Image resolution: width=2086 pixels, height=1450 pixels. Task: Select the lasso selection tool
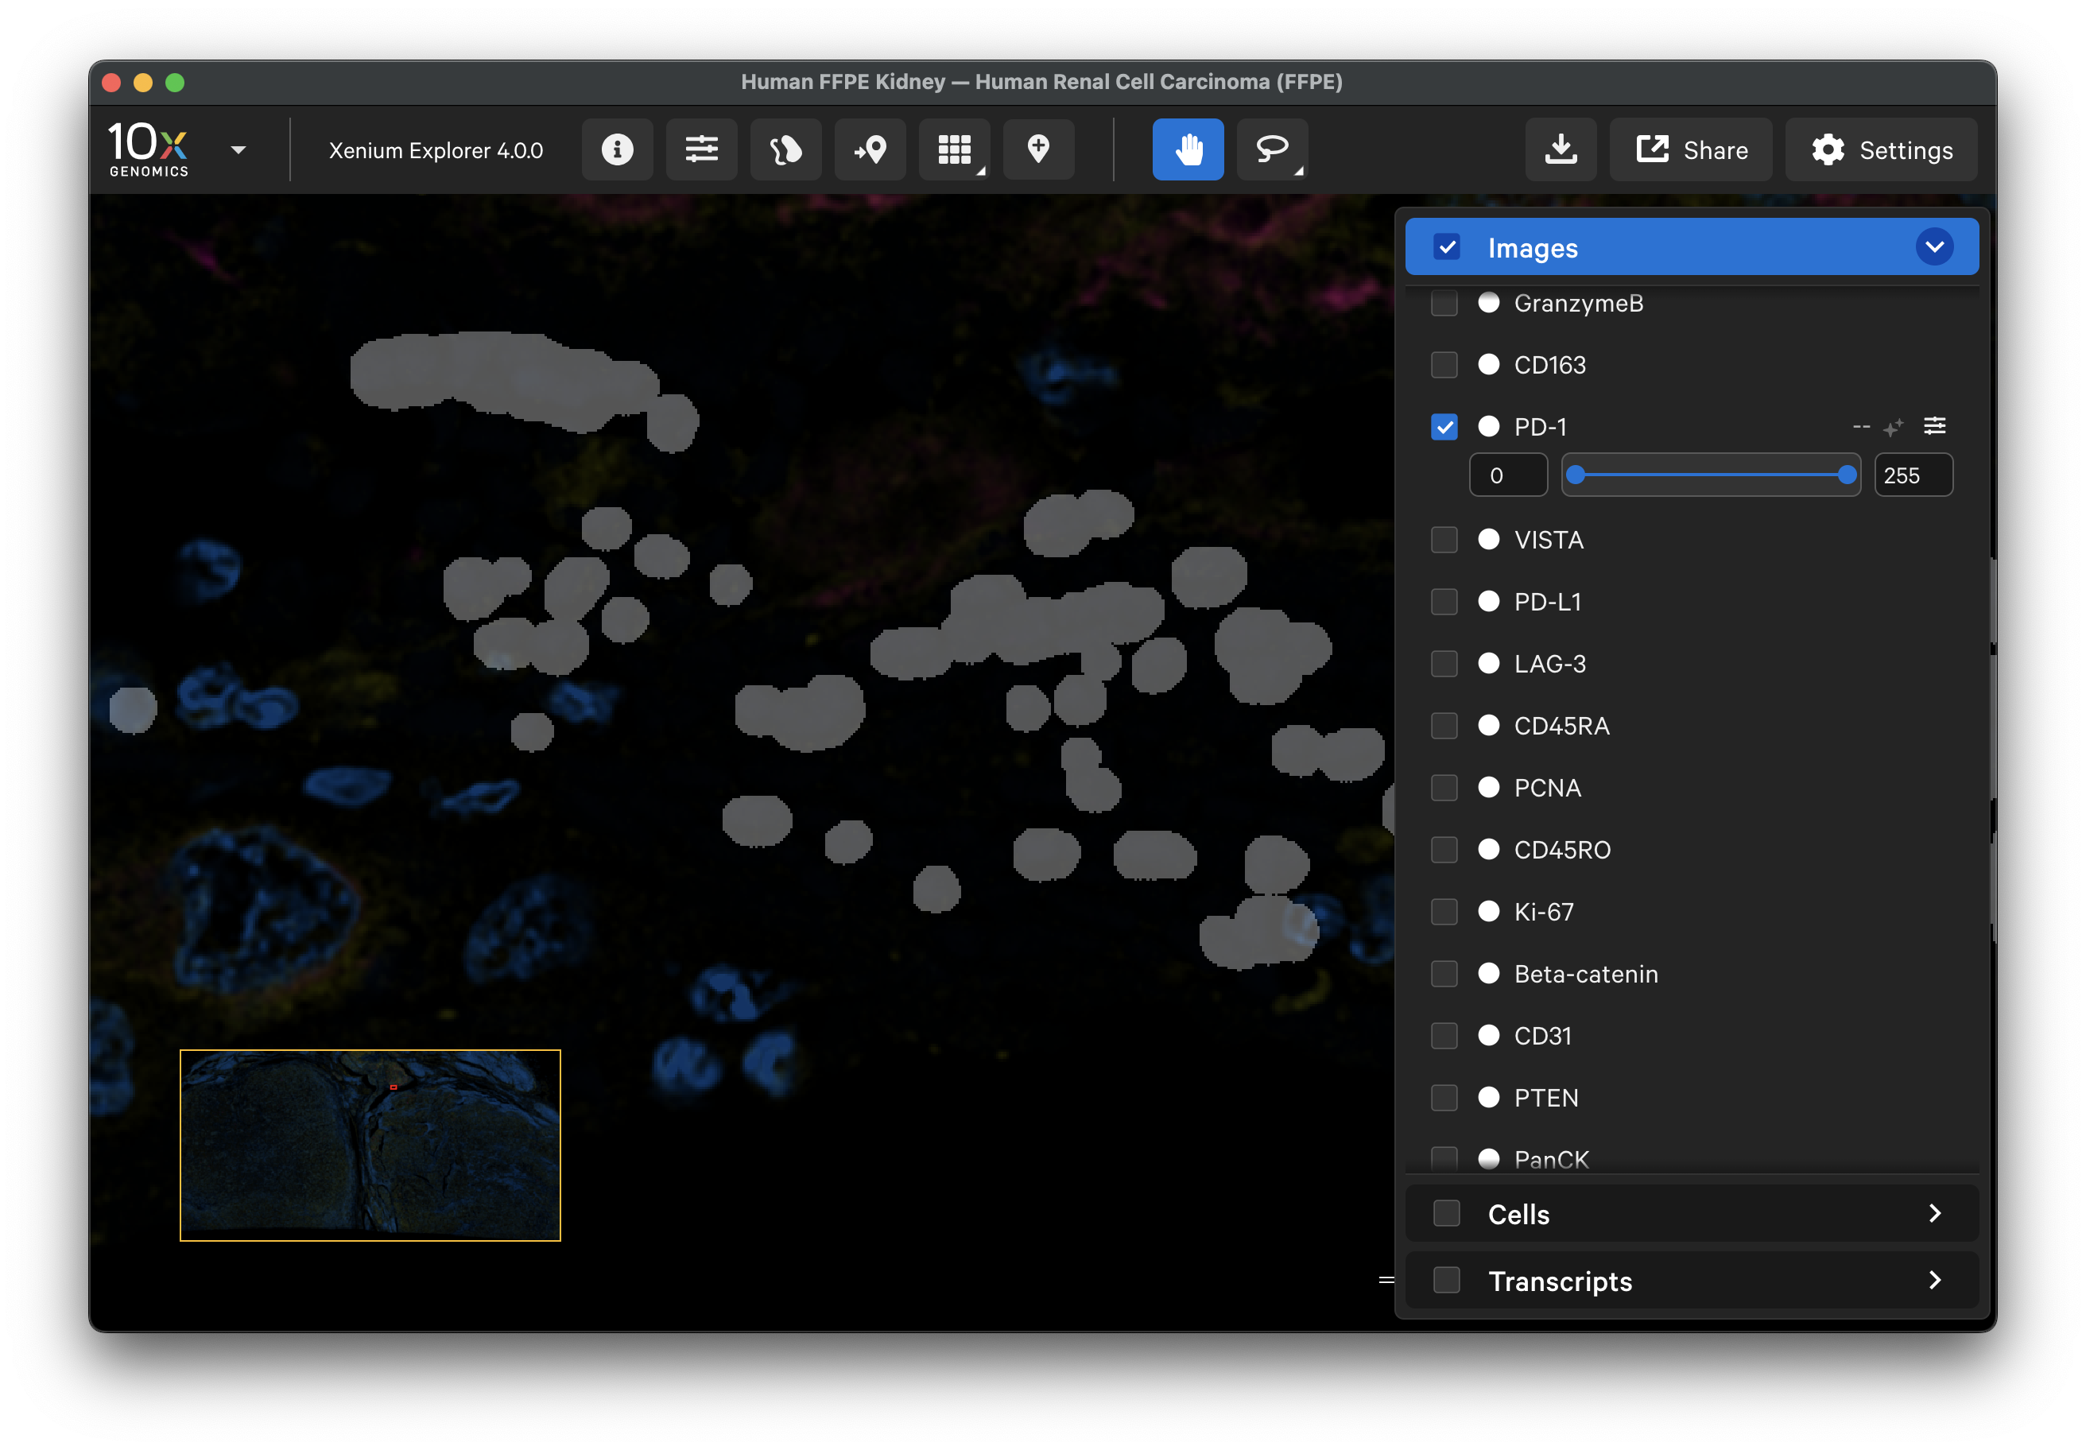[1272, 149]
